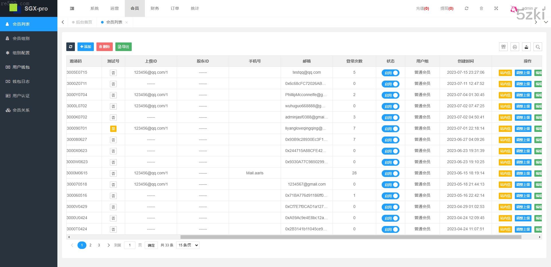Expand tab options with down chevron
Image resolution: width=551 pixels, height=267 pixels.
[546, 22]
